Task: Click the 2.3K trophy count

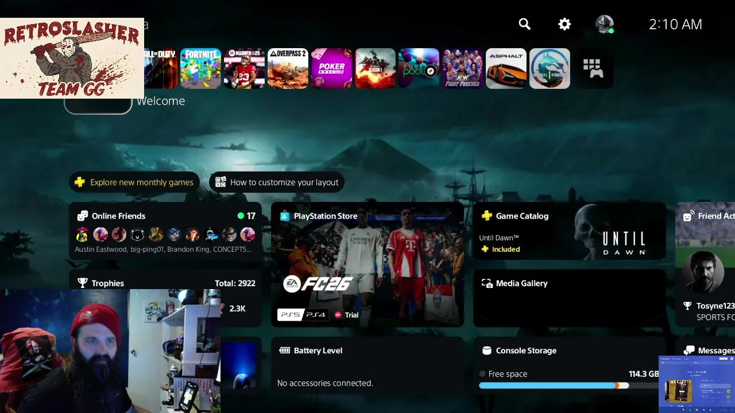Action: point(237,309)
